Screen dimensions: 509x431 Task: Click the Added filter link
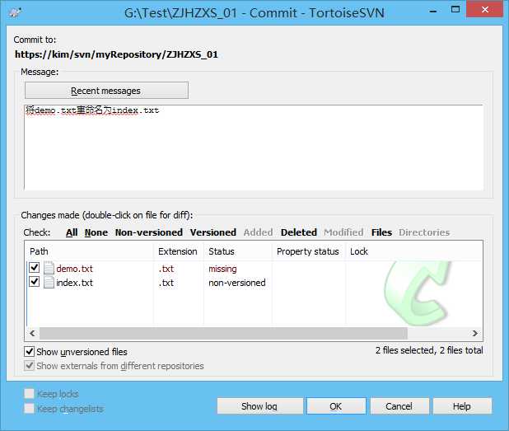(258, 232)
